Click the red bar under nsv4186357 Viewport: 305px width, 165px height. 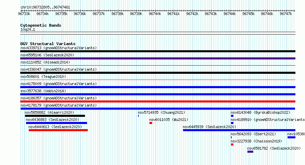tap(158, 101)
